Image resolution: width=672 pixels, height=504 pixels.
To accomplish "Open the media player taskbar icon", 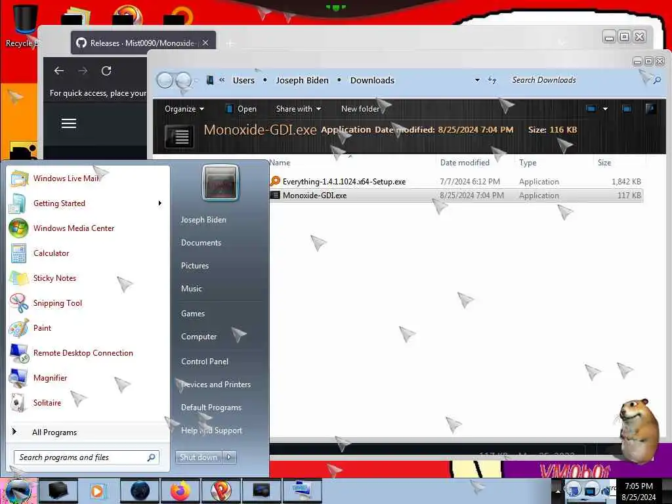I will click(x=98, y=491).
